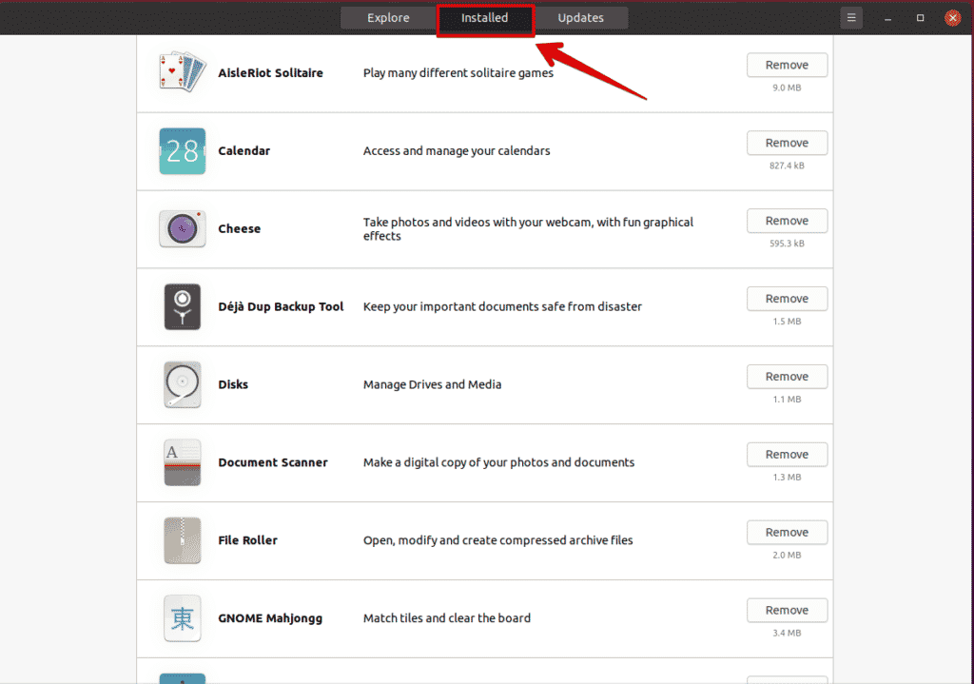Screen dimensions: 974x684
Task: Select the Installed tab
Action: 485,17
